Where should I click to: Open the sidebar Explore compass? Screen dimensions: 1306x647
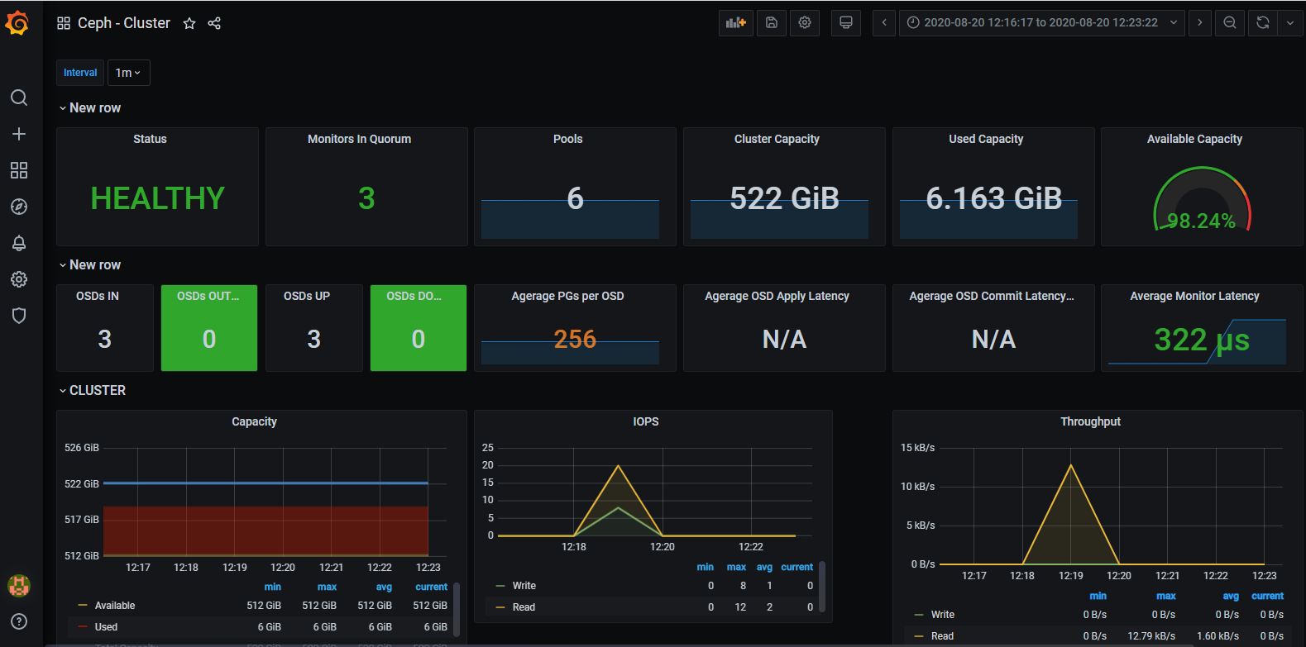pos(19,207)
